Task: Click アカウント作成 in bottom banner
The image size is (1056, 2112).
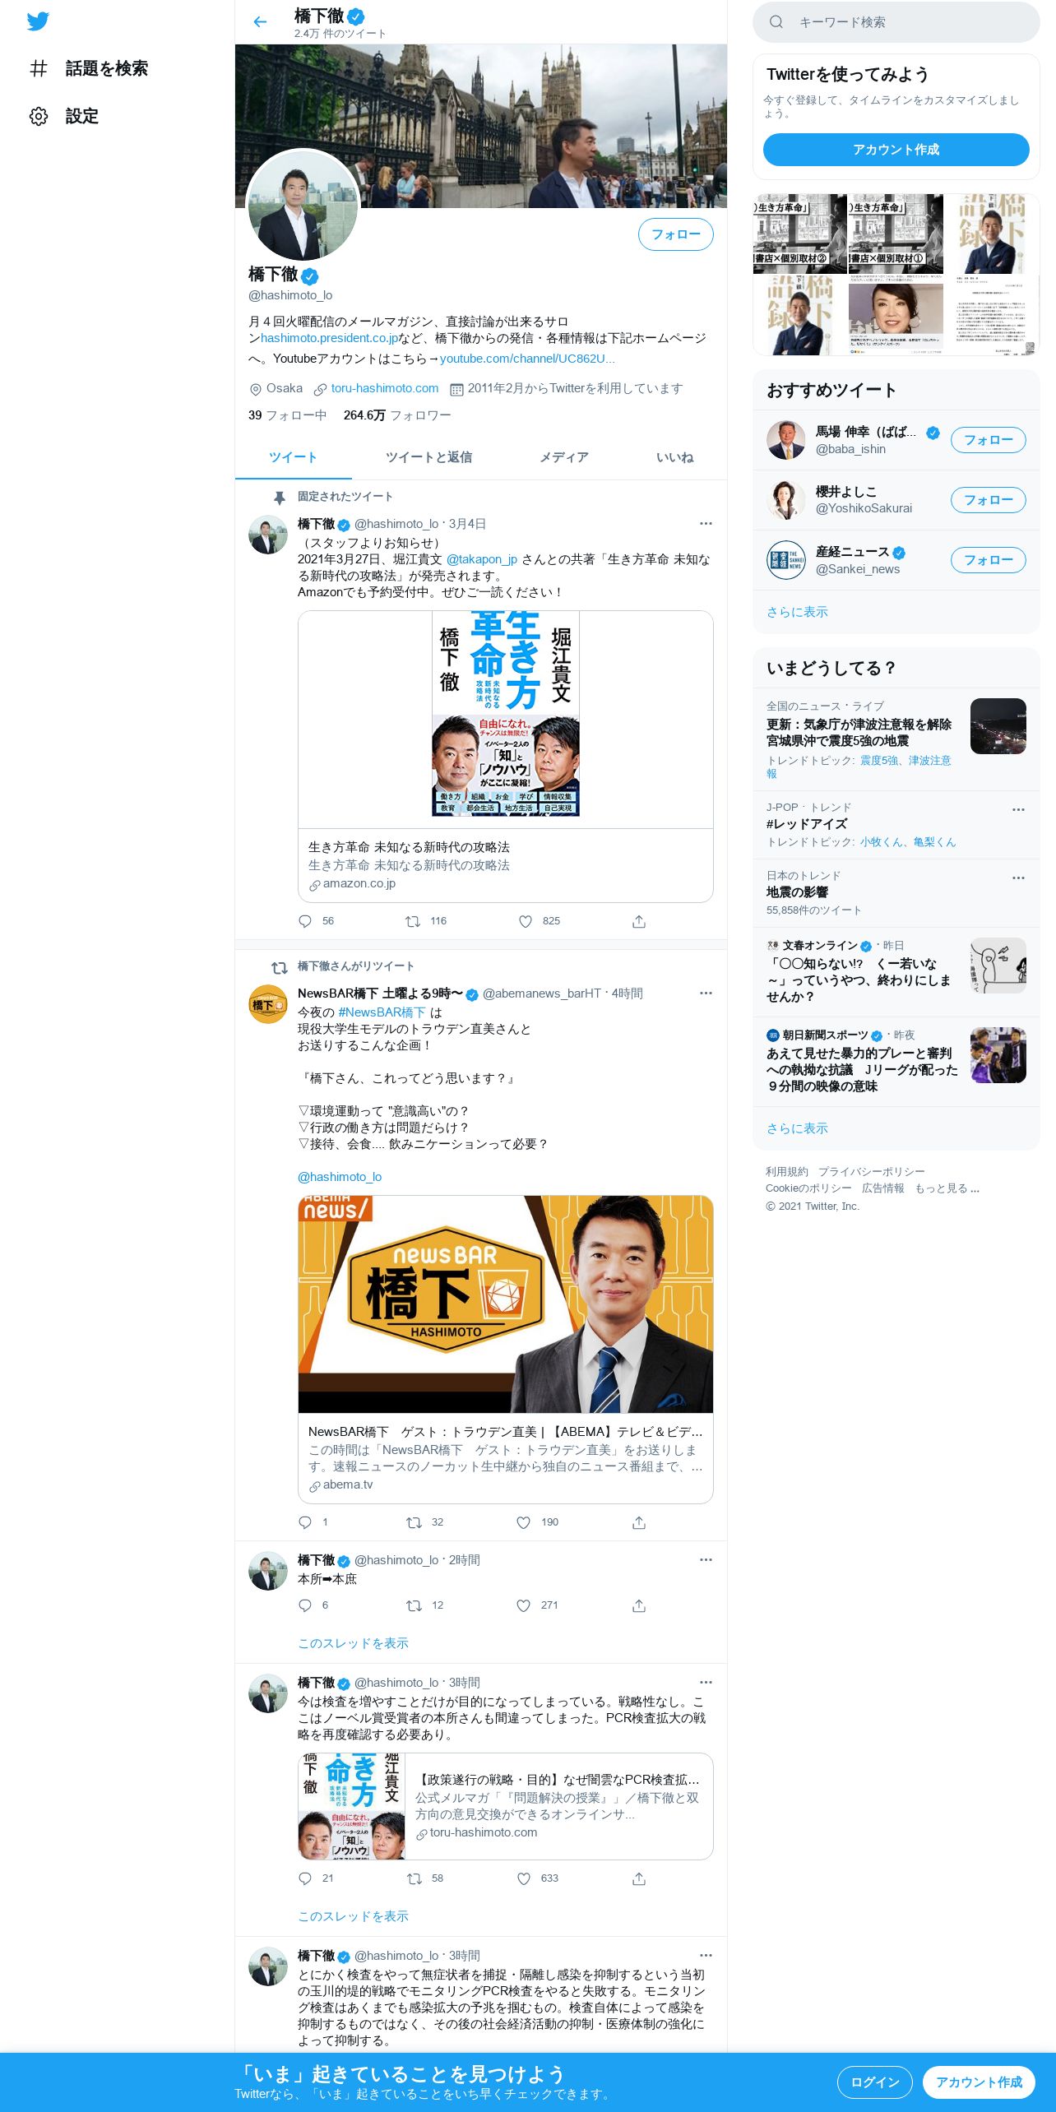Action: pyautogui.click(x=979, y=2082)
